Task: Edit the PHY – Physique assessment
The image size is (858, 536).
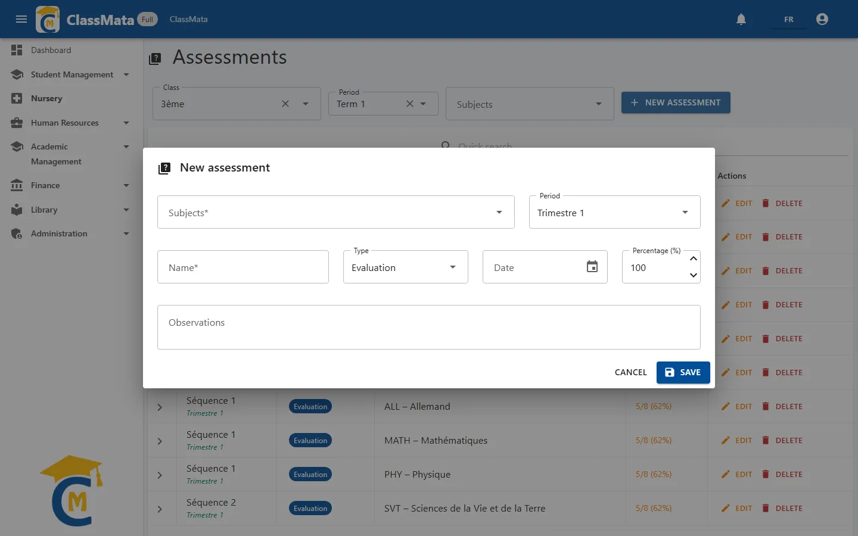Action: (736, 474)
